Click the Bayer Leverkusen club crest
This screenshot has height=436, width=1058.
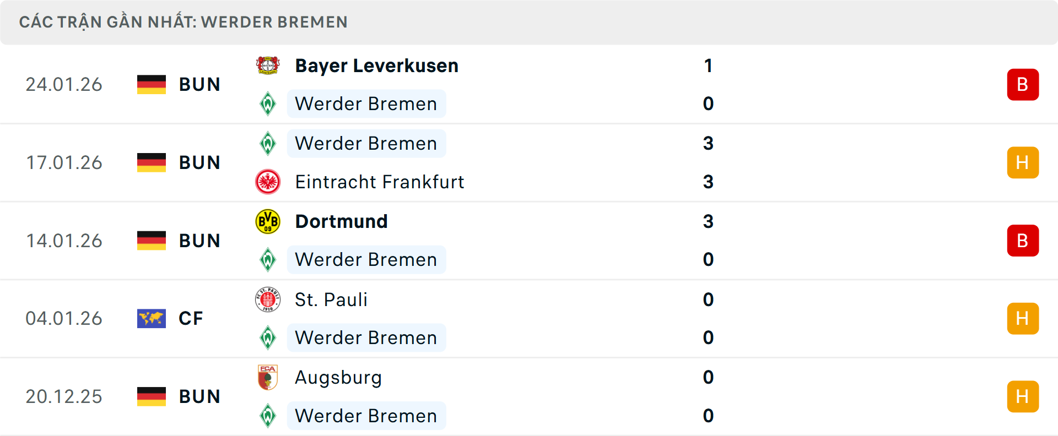[268, 65]
